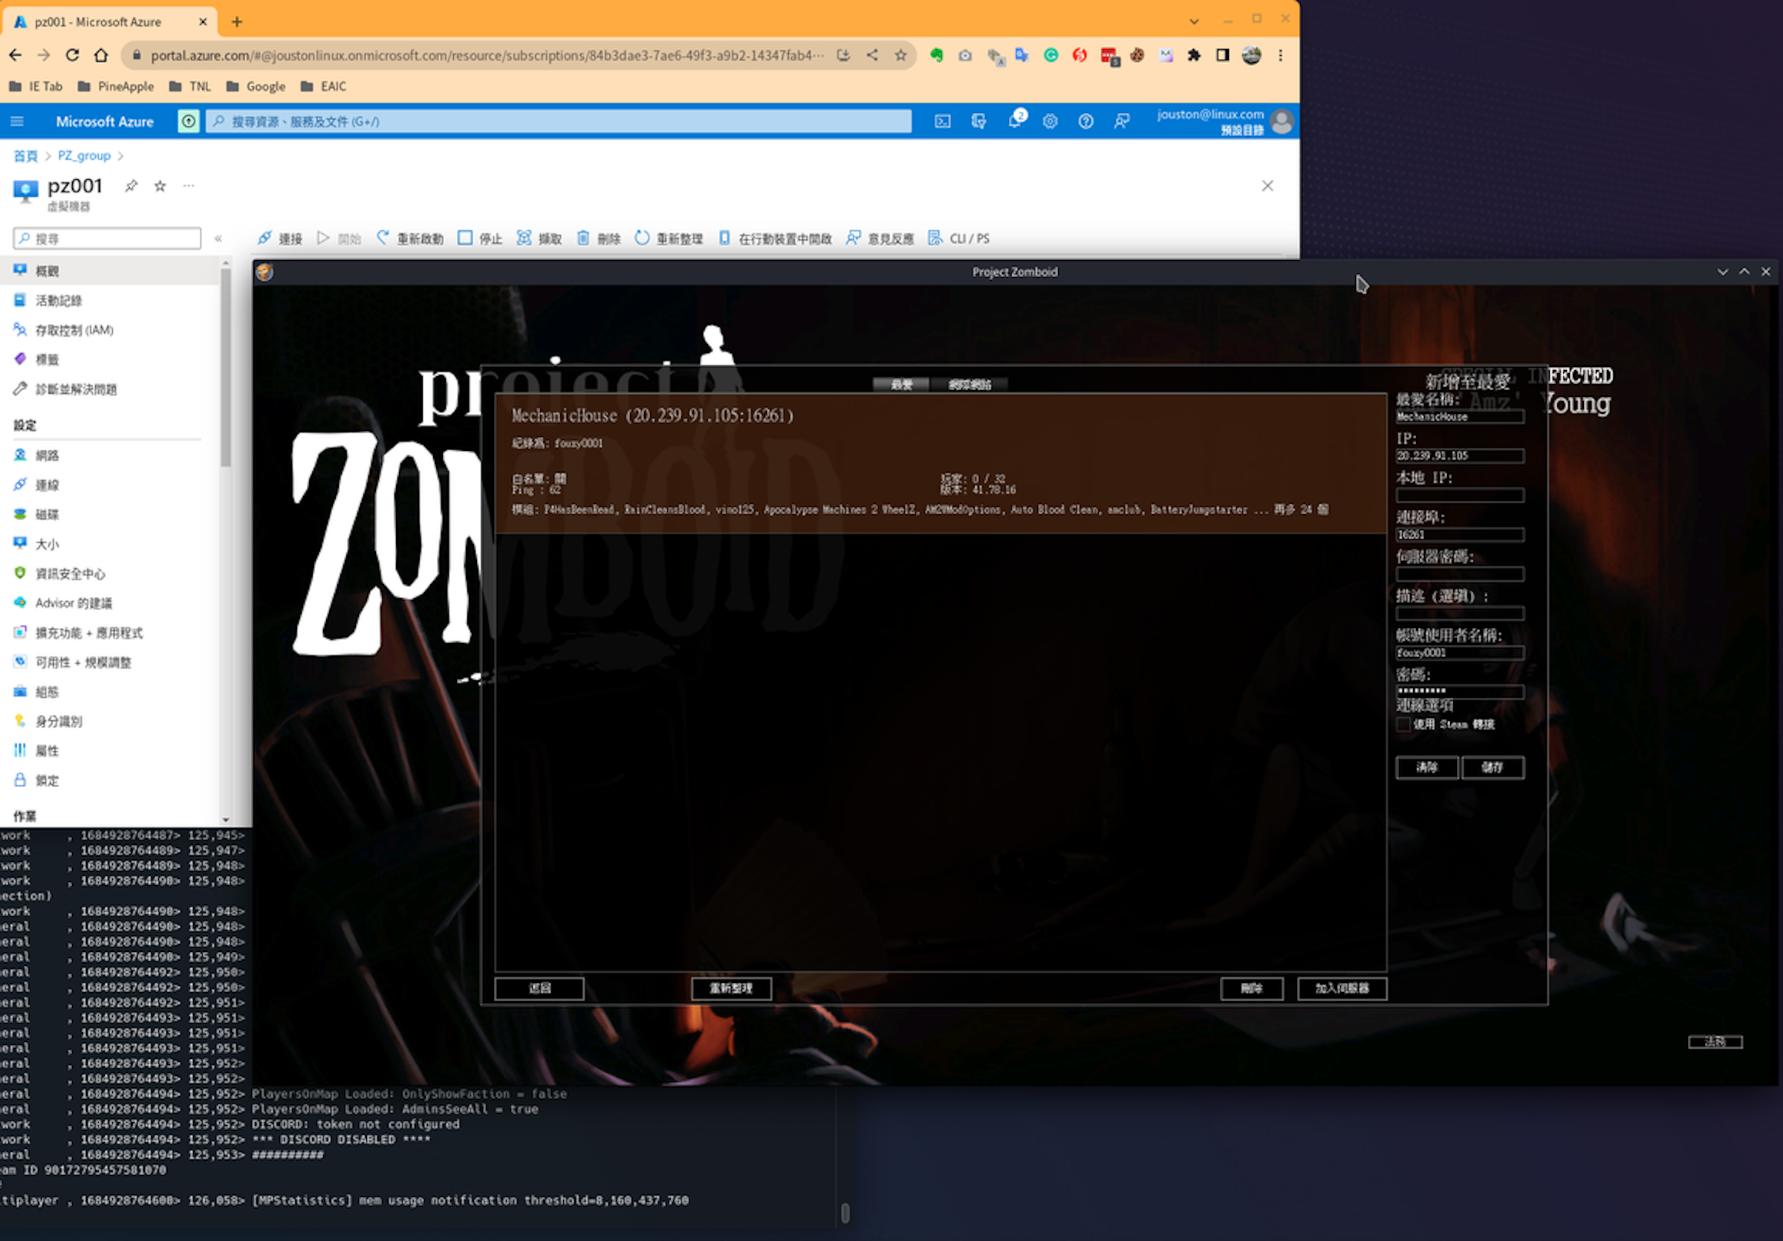The image size is (1783, 1241).
Task: Click terminal pane vertical scrollbar handle
Action: [x=845, y=1212]
